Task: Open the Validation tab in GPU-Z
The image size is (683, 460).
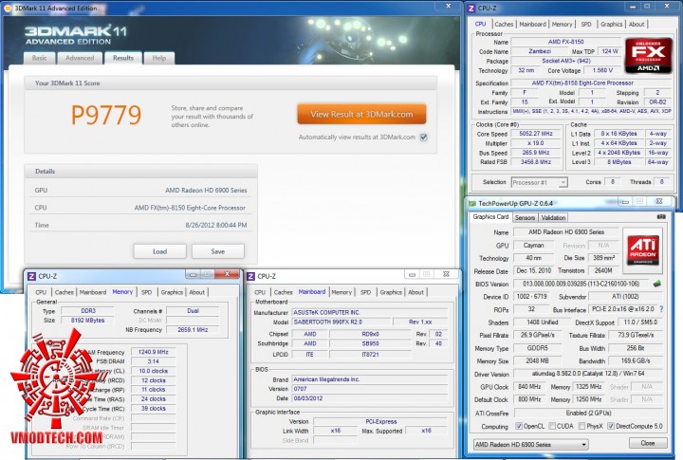Action: pos(553,217)
